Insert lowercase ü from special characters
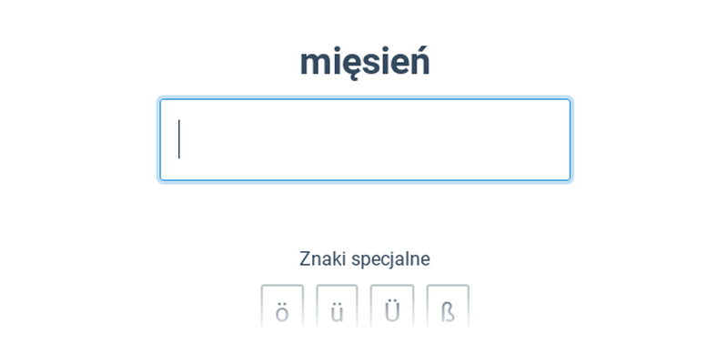Screen dimensions: 728x364 (x=337, y=309)
